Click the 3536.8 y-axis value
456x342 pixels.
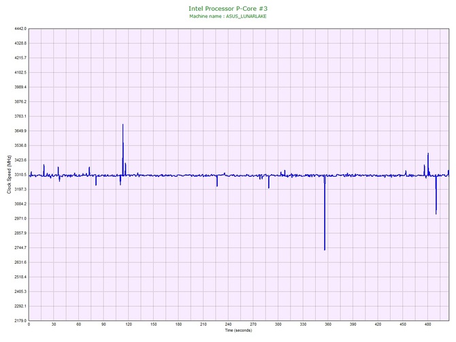(x=20, y=146)
